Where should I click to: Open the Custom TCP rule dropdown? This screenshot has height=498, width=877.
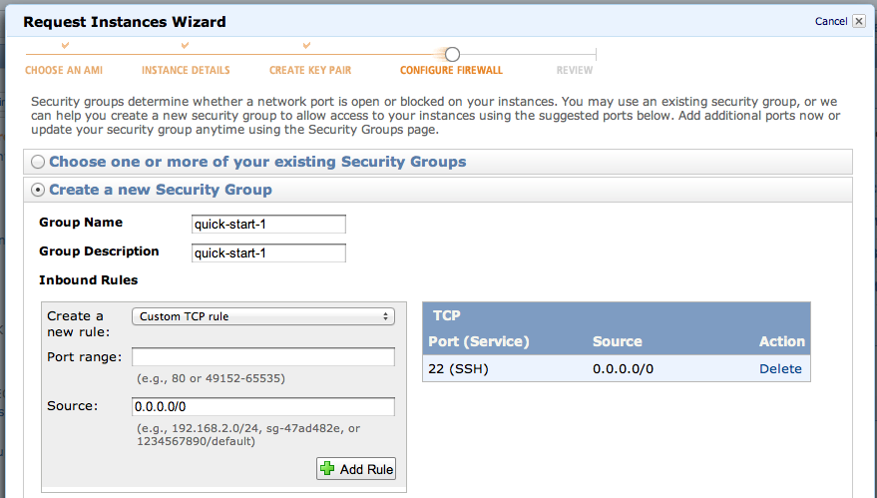pos(263,316)
